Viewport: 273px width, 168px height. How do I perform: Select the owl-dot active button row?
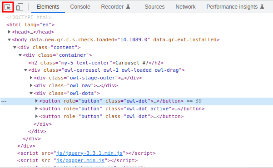122,109
